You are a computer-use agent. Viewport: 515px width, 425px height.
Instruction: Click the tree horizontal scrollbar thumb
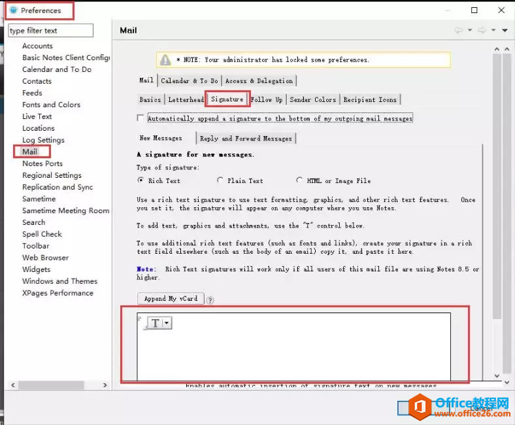(51, 385)
